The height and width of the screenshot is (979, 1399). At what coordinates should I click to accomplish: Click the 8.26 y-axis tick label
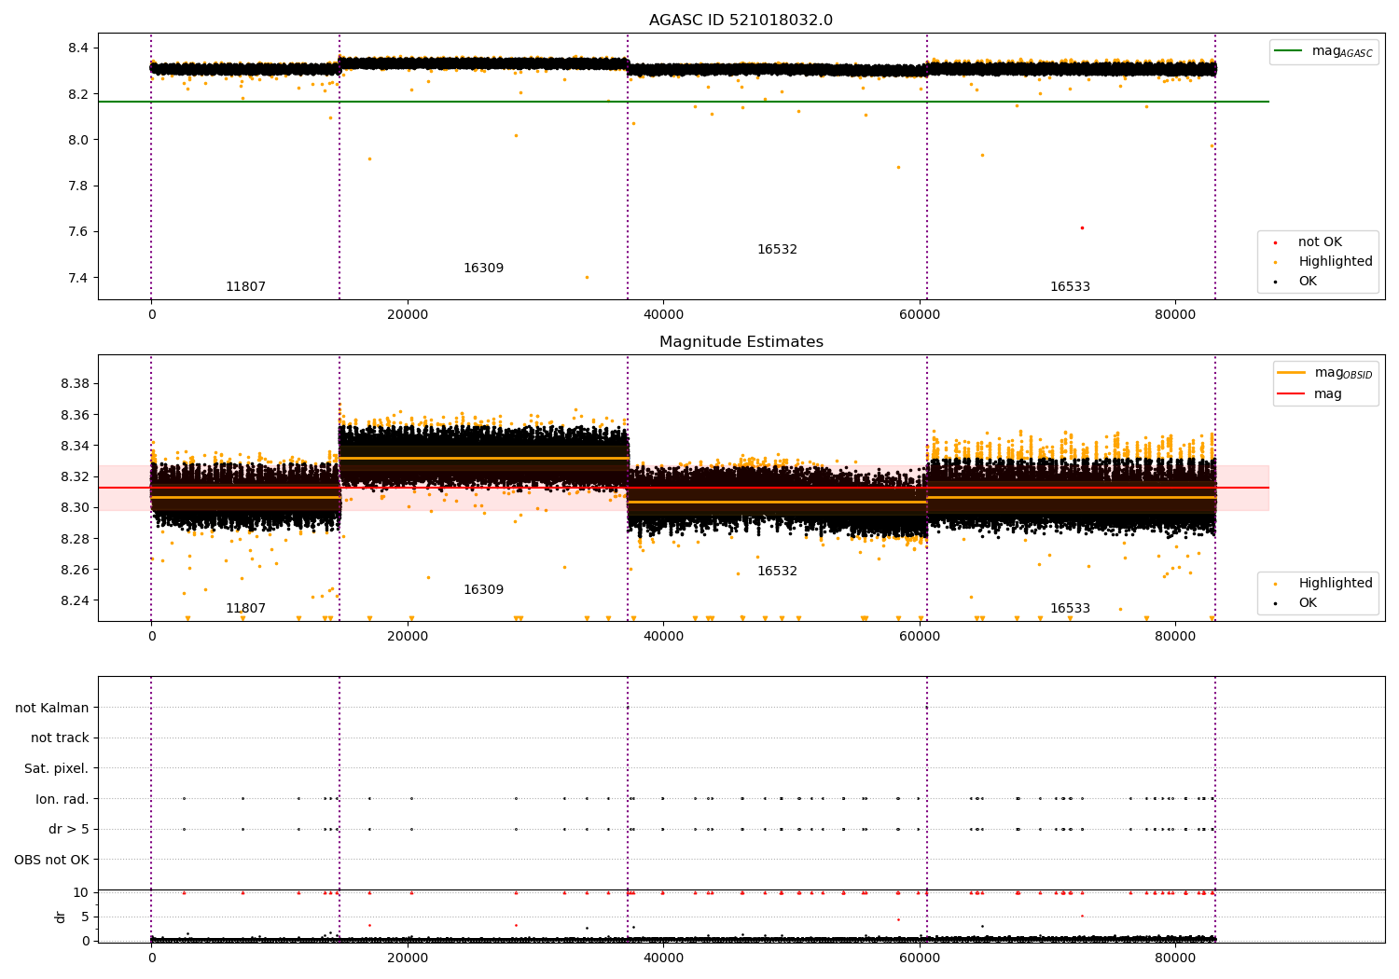pyautogui.click(x=75, y=571)
